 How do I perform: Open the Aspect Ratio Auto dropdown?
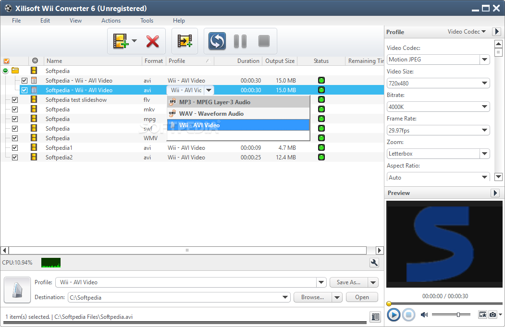(484, 177)
